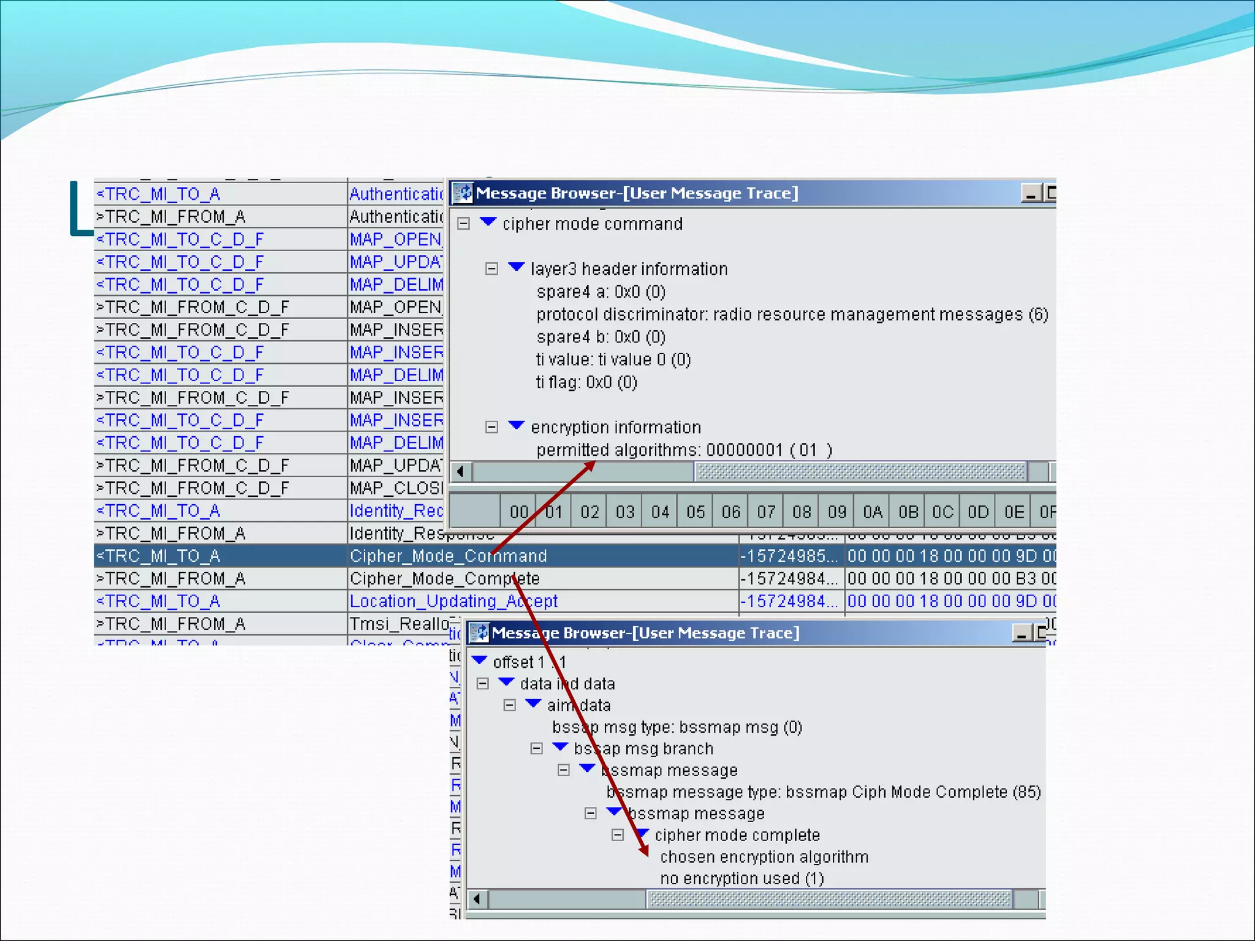This screenshot has height=941, width=1255.
Task: Collapse layer3 header information node
Action: (x=491, y=269)
